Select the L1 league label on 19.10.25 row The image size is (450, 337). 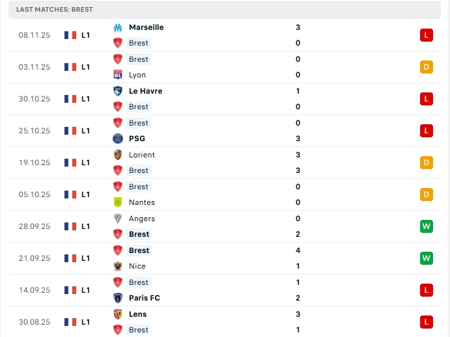[x=85, y=163]
